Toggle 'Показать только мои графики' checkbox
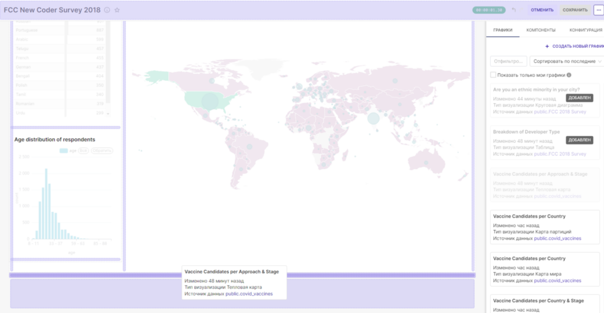 (x=493, y=75)
